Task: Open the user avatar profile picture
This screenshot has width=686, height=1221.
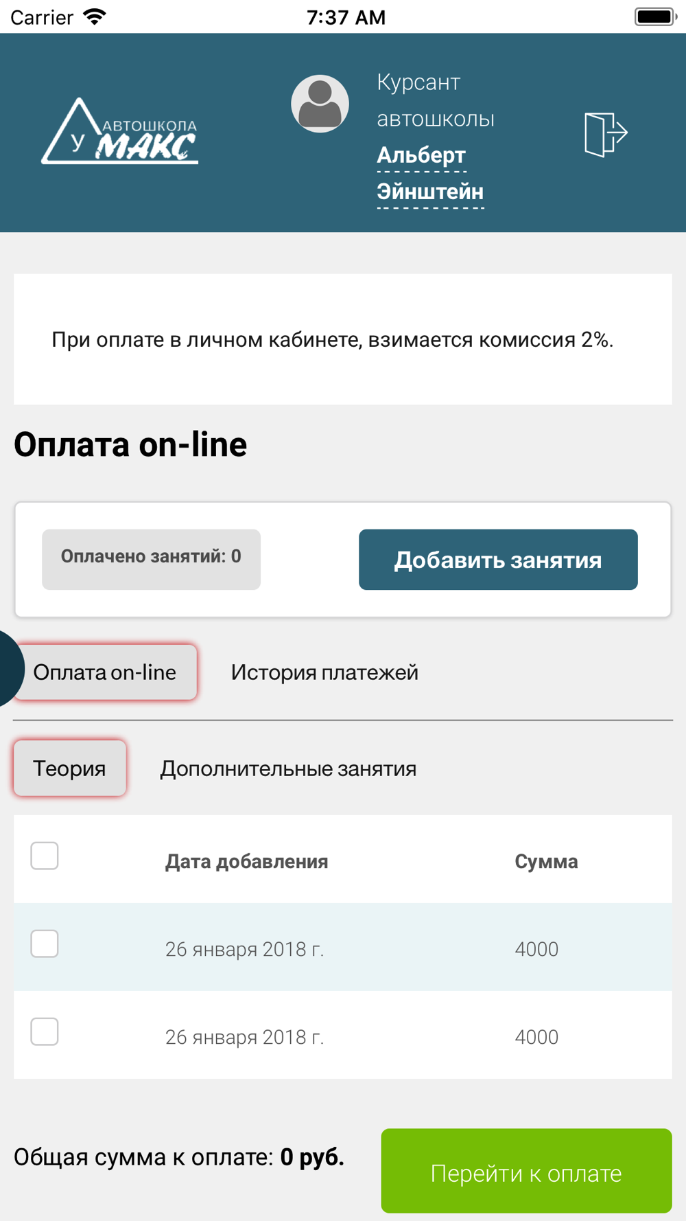Action: point(320,104)
